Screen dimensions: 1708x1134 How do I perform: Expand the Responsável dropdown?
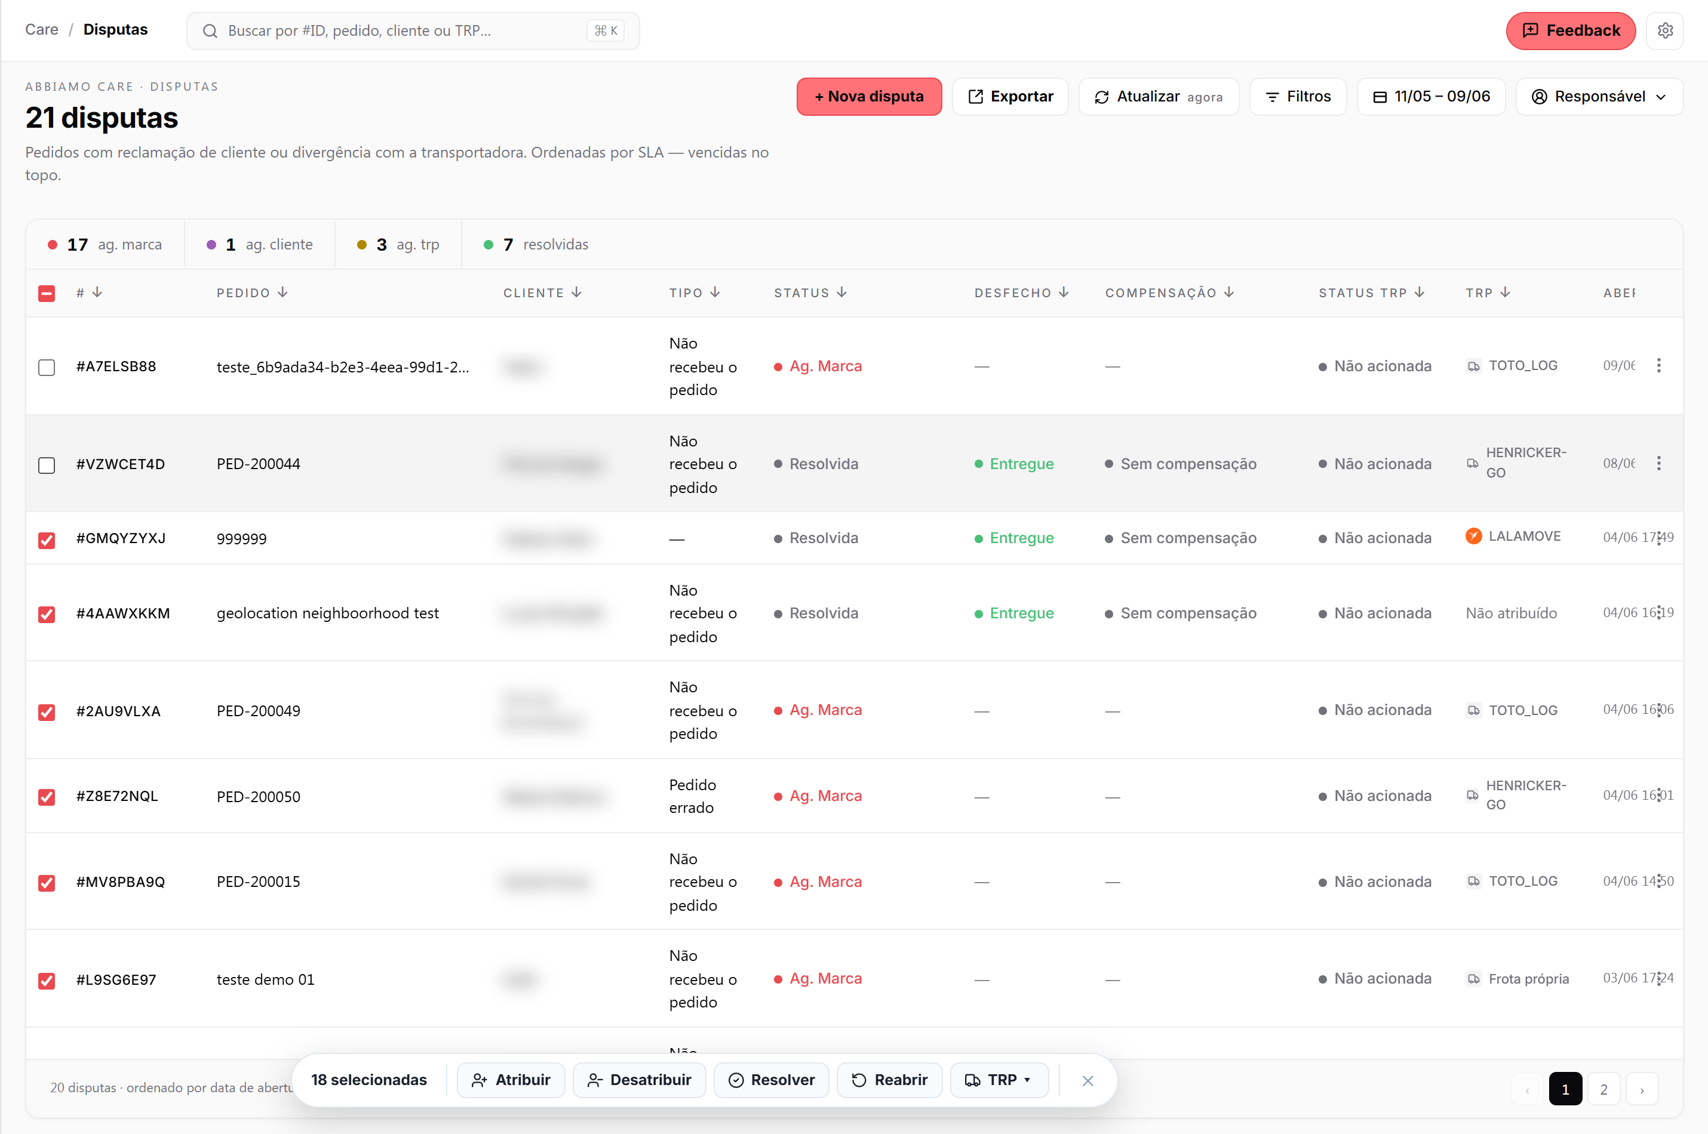(1599, 96)
